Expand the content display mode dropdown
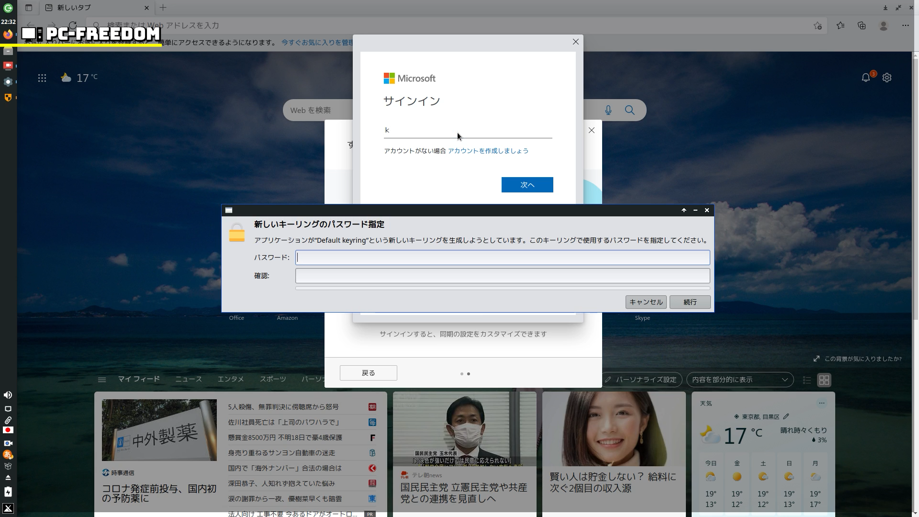The width and height of the screenshot is (919, 517). pyautogui.click(x=740, y=380)
